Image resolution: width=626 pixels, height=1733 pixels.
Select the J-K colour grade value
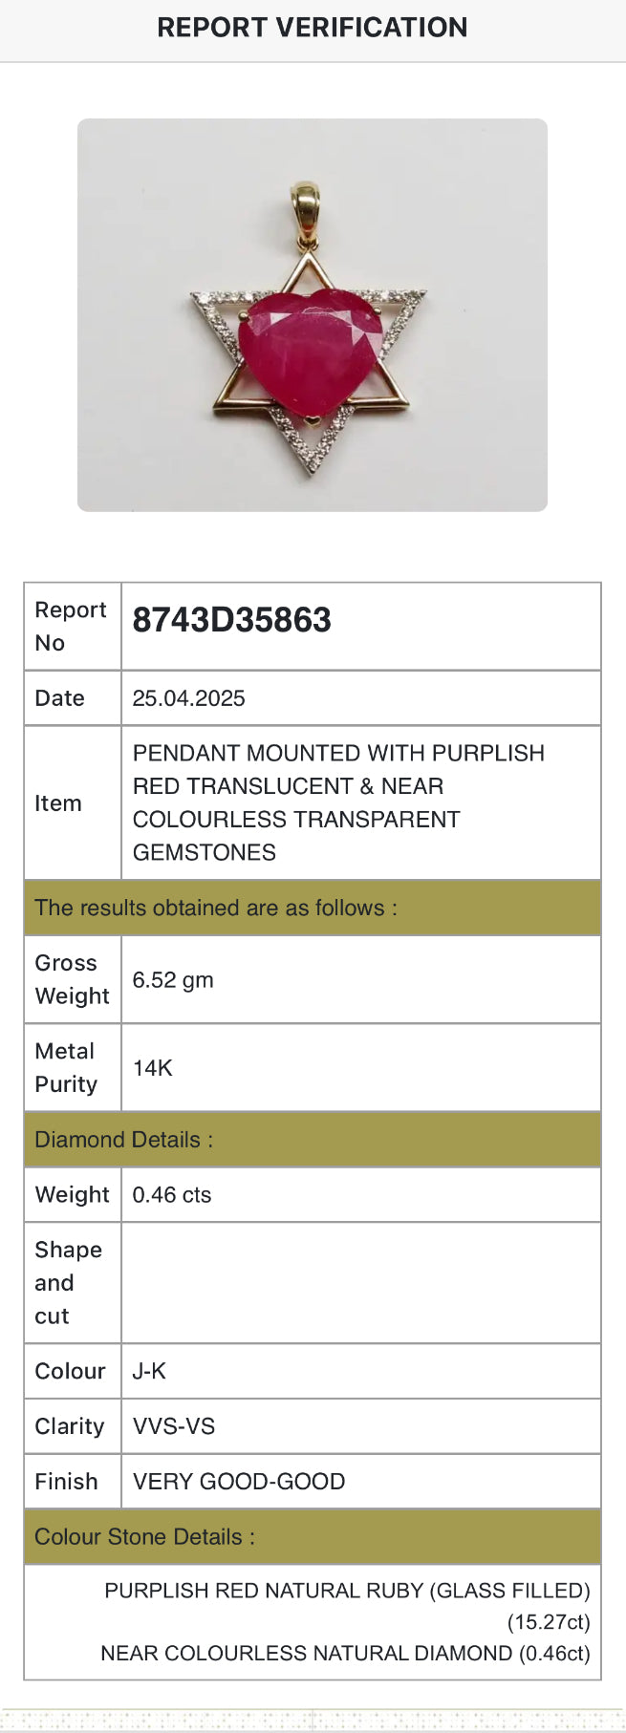(149, 1372)
